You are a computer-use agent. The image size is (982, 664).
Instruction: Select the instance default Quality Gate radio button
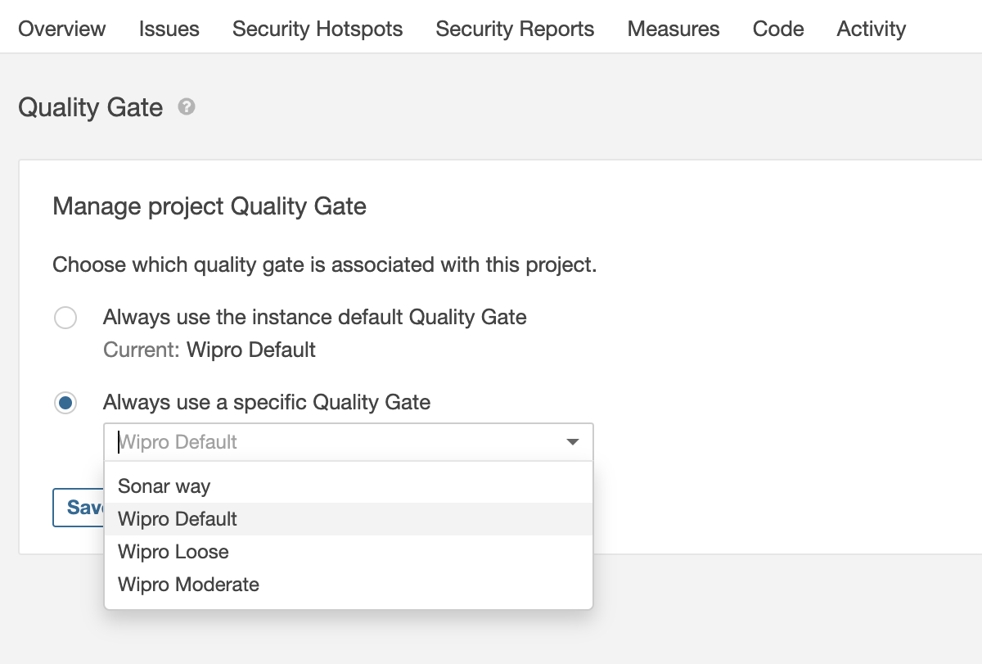point(65,318)
